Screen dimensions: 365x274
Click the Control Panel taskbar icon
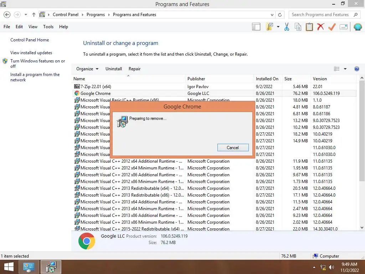coord(29,267)
